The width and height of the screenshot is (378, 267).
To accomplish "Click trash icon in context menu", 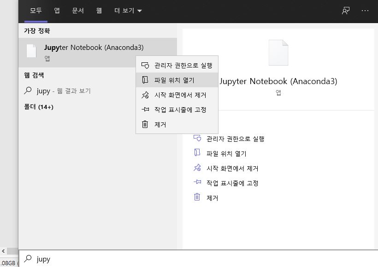I will (x=145, y=124).
